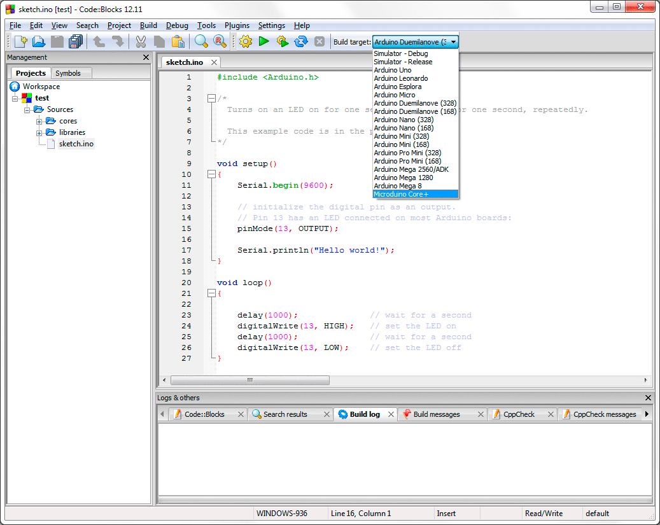Open the Build messages tab
Image resolution: width=660 pixels, height=525 pixels.
click(437, 414)
